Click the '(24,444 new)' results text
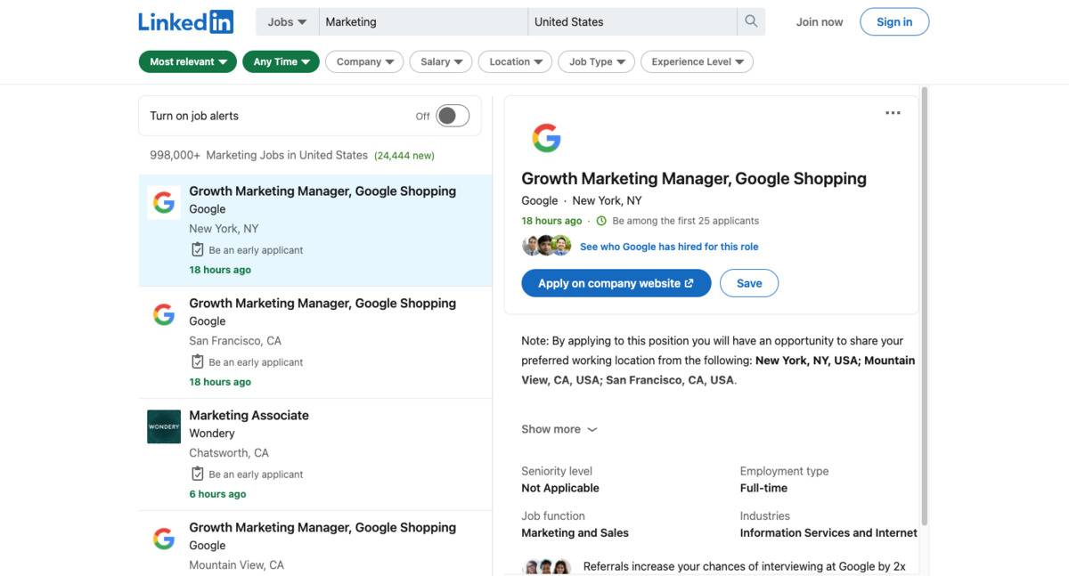The height and width of the screenshot is (576, 1069). tap(404, 155)
